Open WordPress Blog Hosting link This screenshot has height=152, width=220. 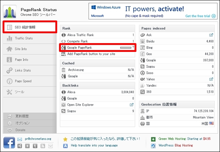pyautogui.click(x=176, y=145)
